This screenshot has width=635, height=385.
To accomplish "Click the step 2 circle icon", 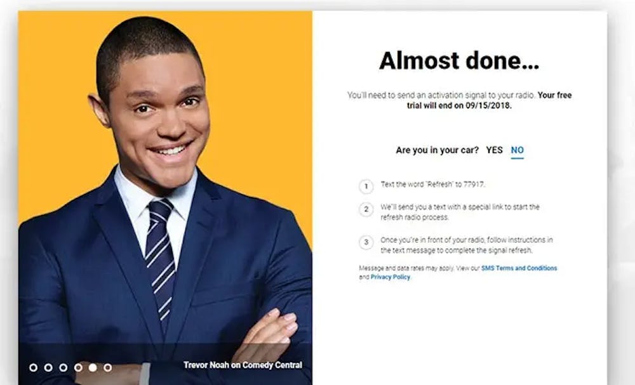I will pyautogui.click(x=366, y=209).
